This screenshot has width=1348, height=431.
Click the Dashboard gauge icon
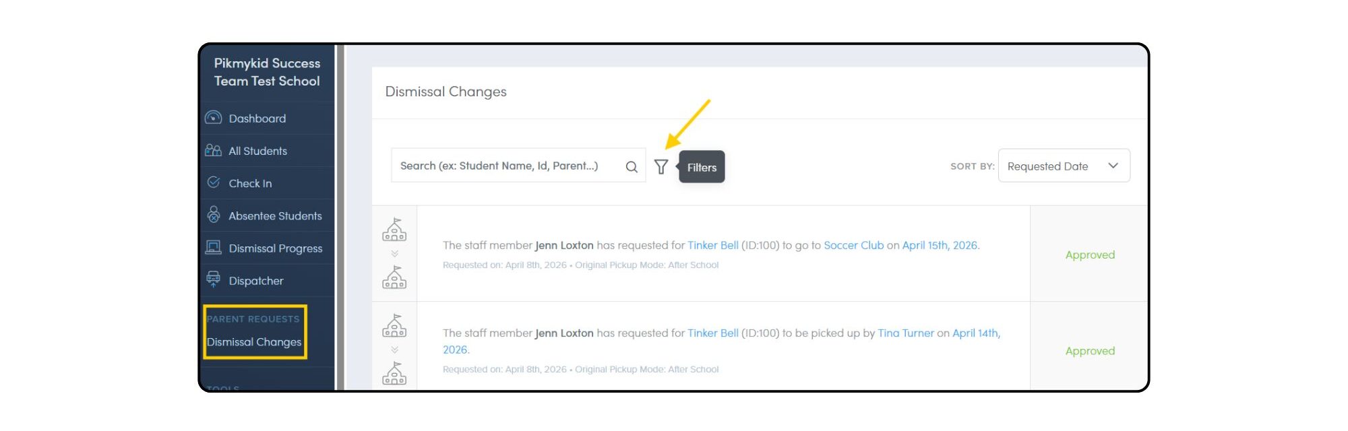tap(213, 118)
